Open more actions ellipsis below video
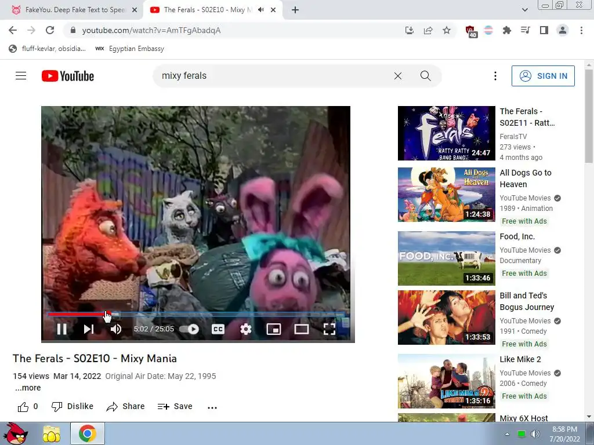594x445 pixels. pyautogui.click(x=212, y=407)
